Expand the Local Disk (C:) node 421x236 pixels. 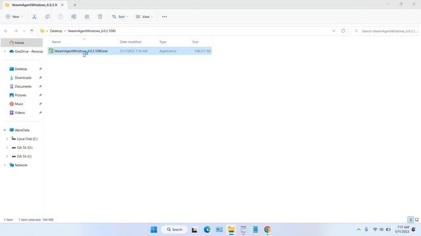(x=7, y=139)
